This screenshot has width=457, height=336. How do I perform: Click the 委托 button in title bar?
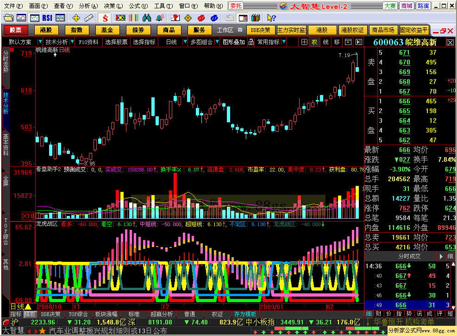236,6
